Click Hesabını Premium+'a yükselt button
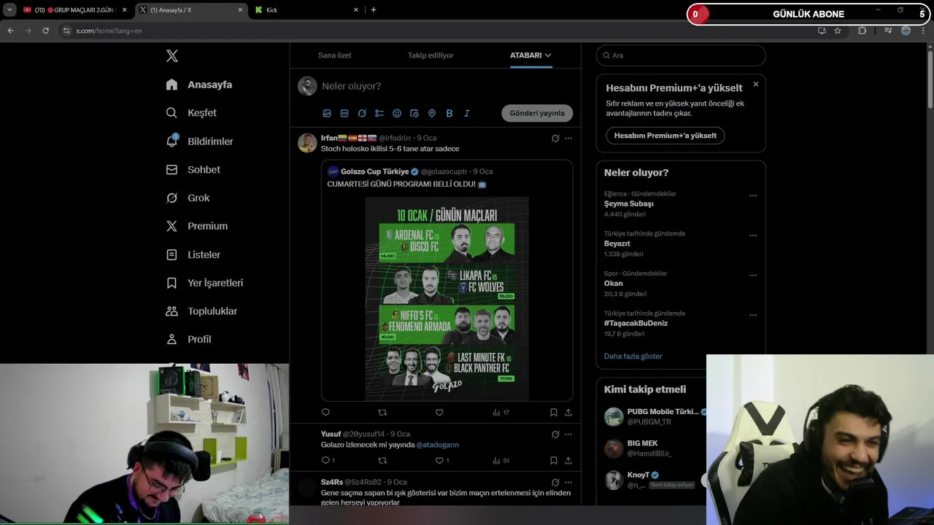The width and height of the screenshot is (934, 525). click(665, 136)
